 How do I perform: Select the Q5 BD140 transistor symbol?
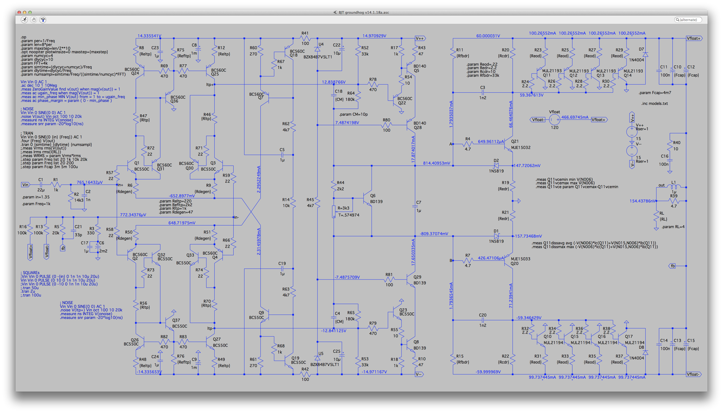[411, 68]
